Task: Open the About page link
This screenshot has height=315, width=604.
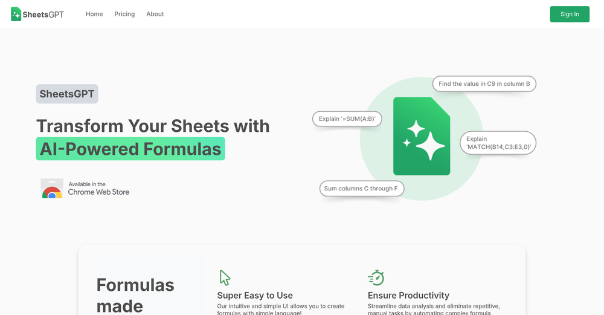Action: click(x=155, y=14)
